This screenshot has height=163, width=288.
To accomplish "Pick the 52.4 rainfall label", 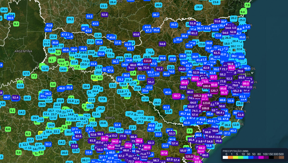I will pyautogui.click(x=16, y=98).
